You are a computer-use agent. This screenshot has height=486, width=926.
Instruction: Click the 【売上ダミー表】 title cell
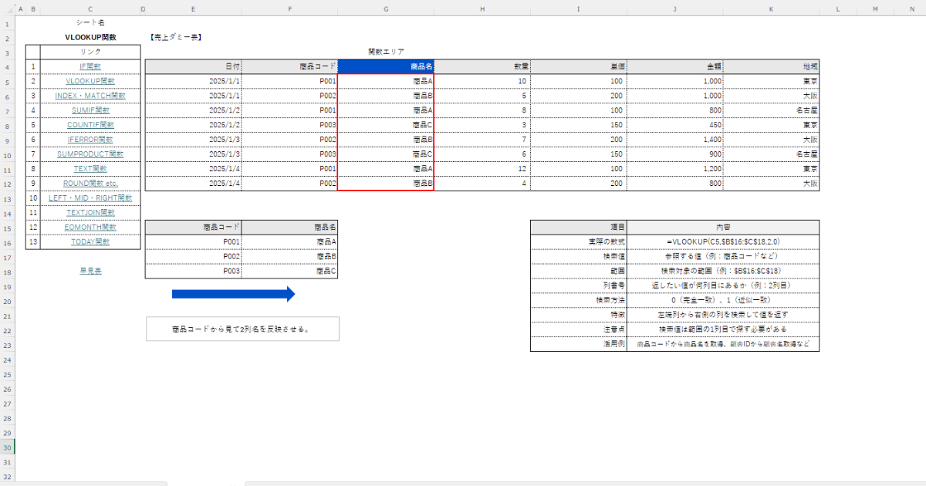click(x=176, y=37)
